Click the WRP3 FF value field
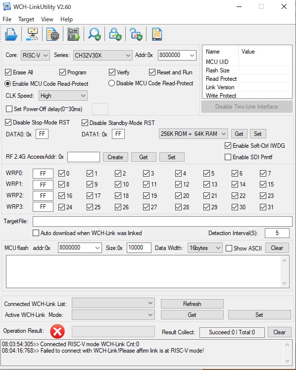Image resolution: width=296 pixels, height=370 pixels. pos(43,207)
